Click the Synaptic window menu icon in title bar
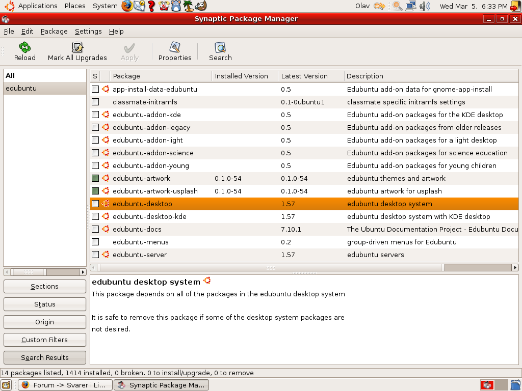The height and width of the screenshot is (391, 522). [x=5, y=19]
